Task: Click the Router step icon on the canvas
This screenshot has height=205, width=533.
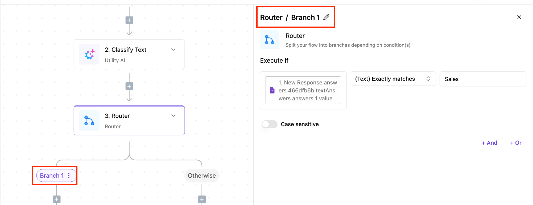Action: pyautogui.click(x=89, y=121)
